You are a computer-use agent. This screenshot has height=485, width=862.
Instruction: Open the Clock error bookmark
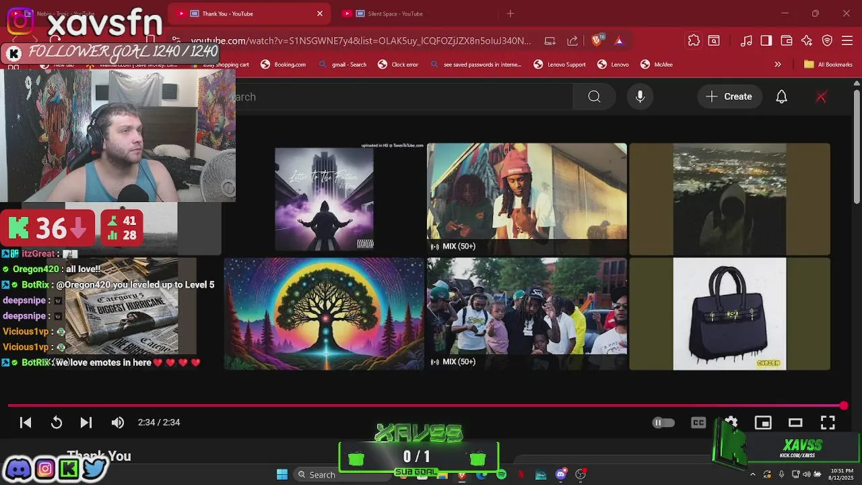coord(398,65)
